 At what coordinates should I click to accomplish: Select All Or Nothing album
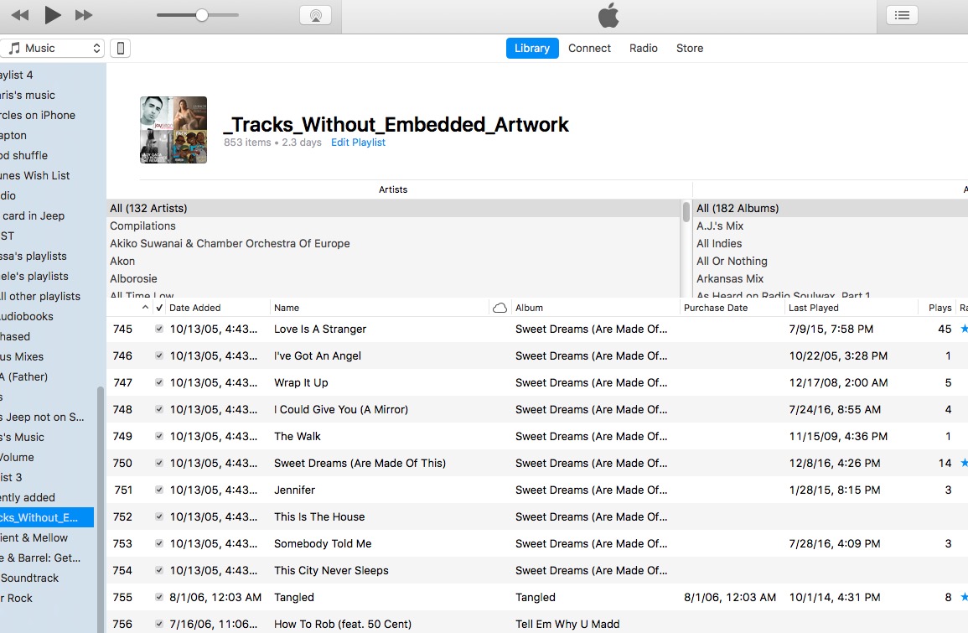[831, 262]
